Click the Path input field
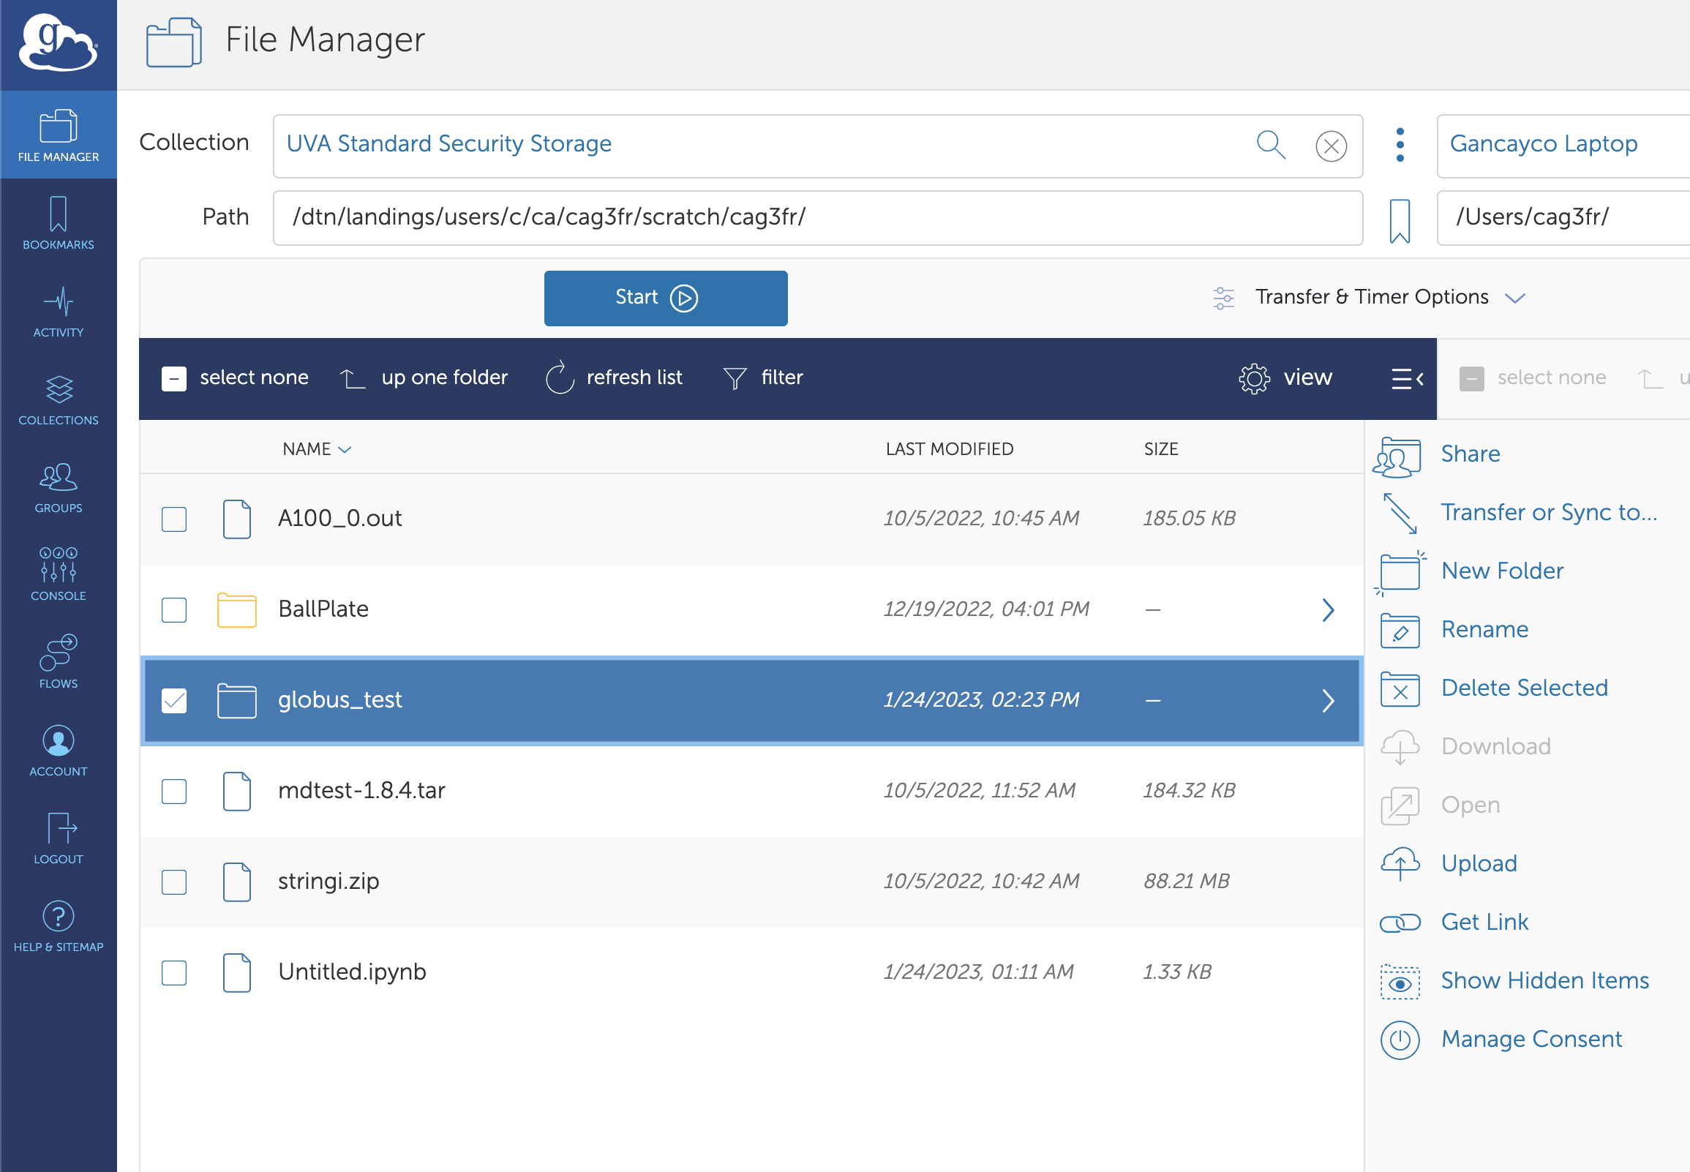Screen dimensions: 1690x1172 tap(816, 218)
